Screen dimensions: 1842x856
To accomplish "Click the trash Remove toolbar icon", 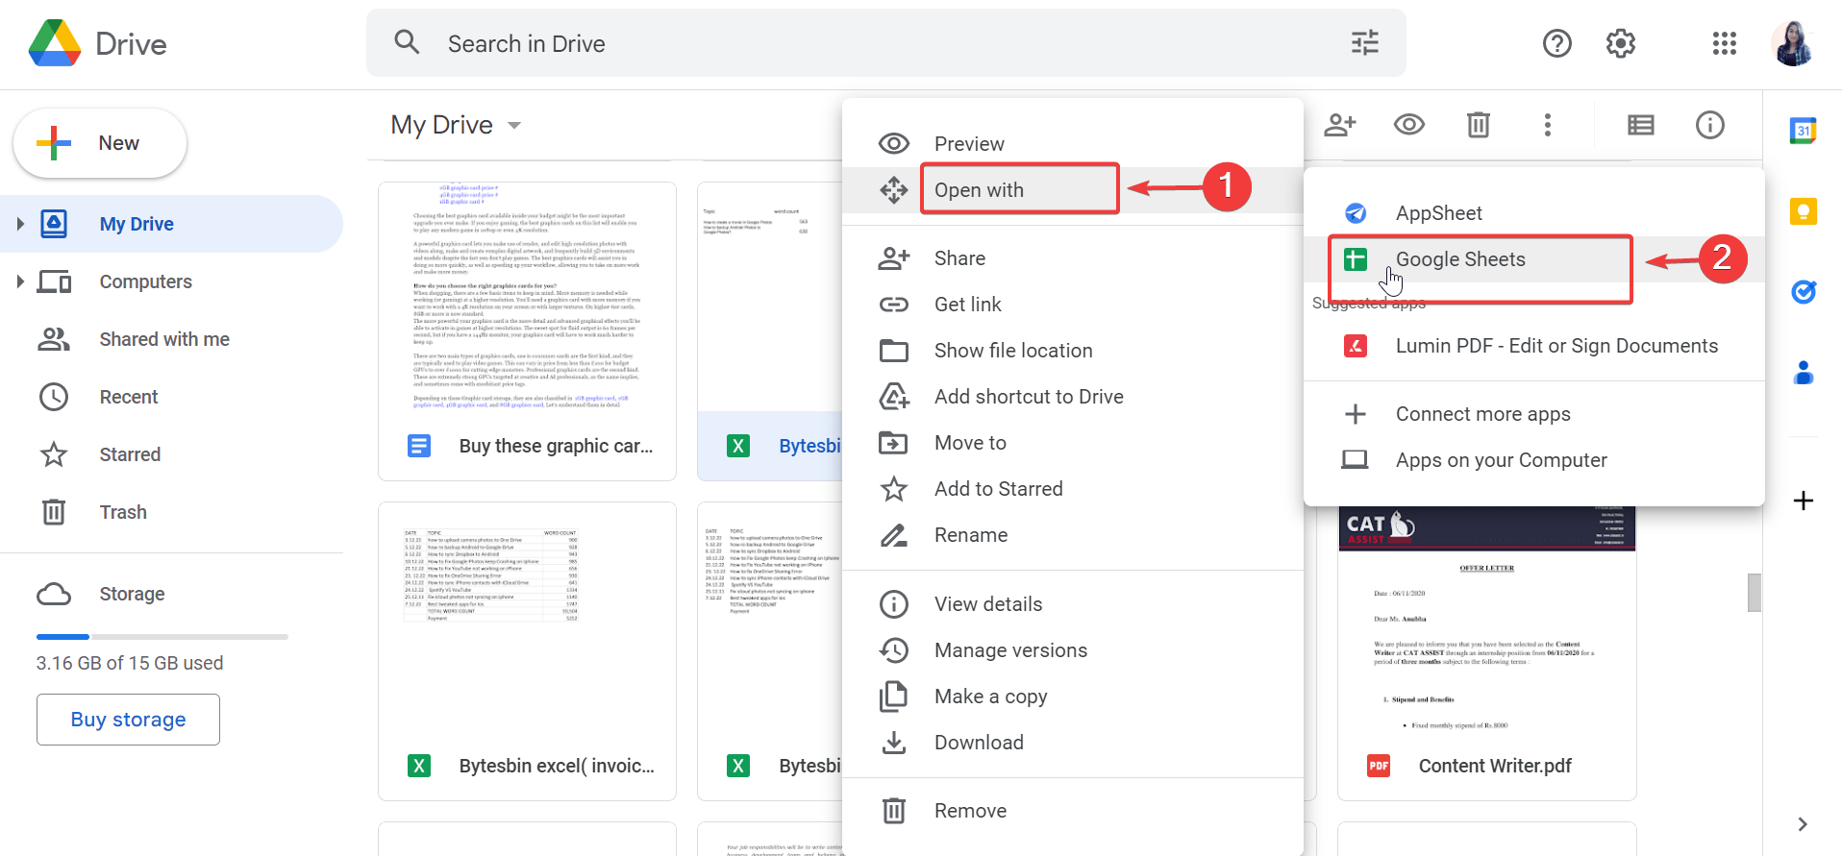I will pos(1479,125).
